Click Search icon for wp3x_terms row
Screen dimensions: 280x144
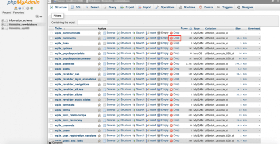134,110
